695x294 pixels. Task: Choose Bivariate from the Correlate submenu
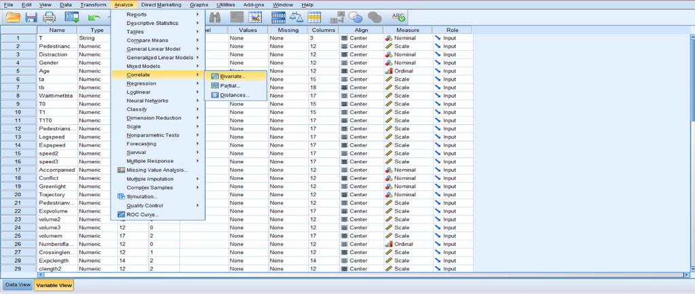coord(236,77)
